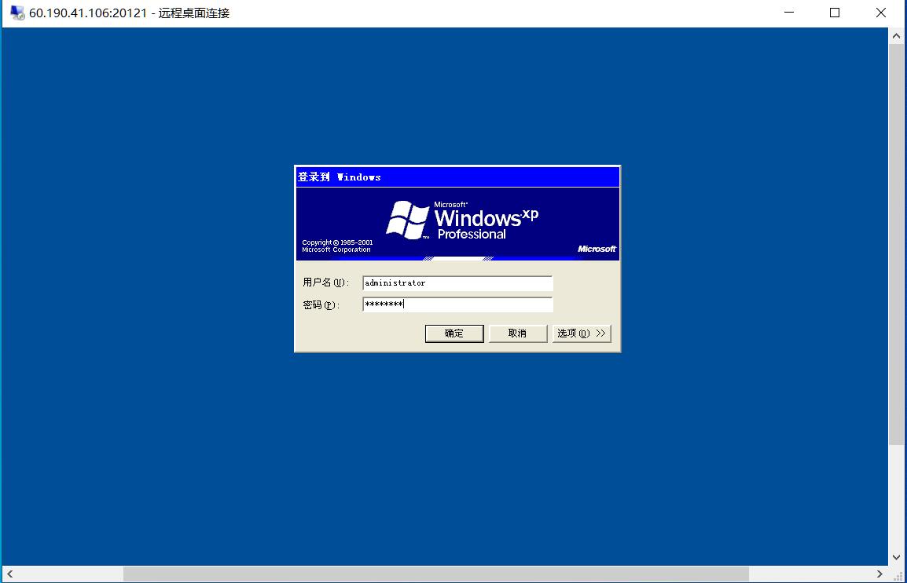Click the vertical scrollbar thumb

coord(896,244)
